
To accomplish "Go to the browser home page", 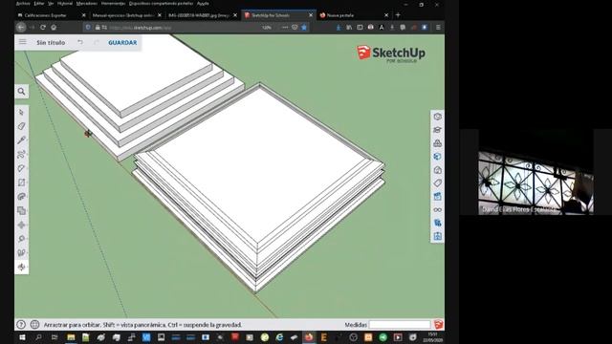I will (54, 28).
